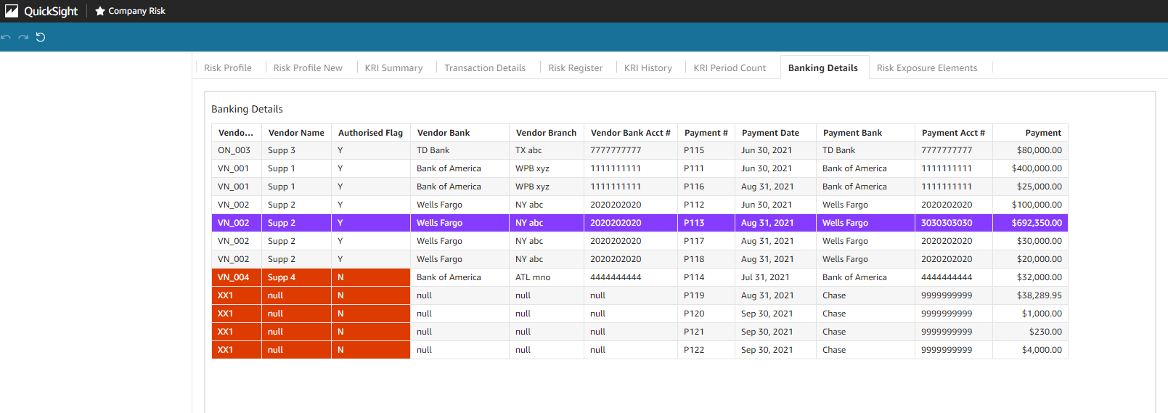Click the reset circular arrow icon
The height and width of the screenshot is (413, 1168).
pos(41,37)
